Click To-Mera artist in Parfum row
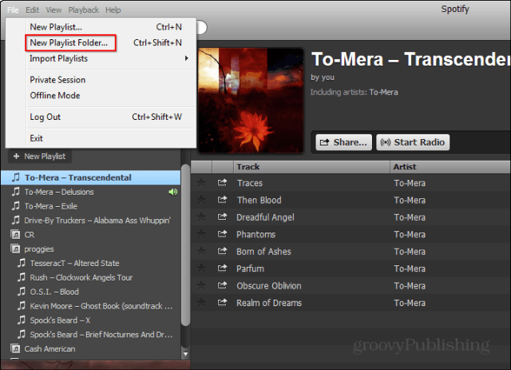 (x=410, y=269)
